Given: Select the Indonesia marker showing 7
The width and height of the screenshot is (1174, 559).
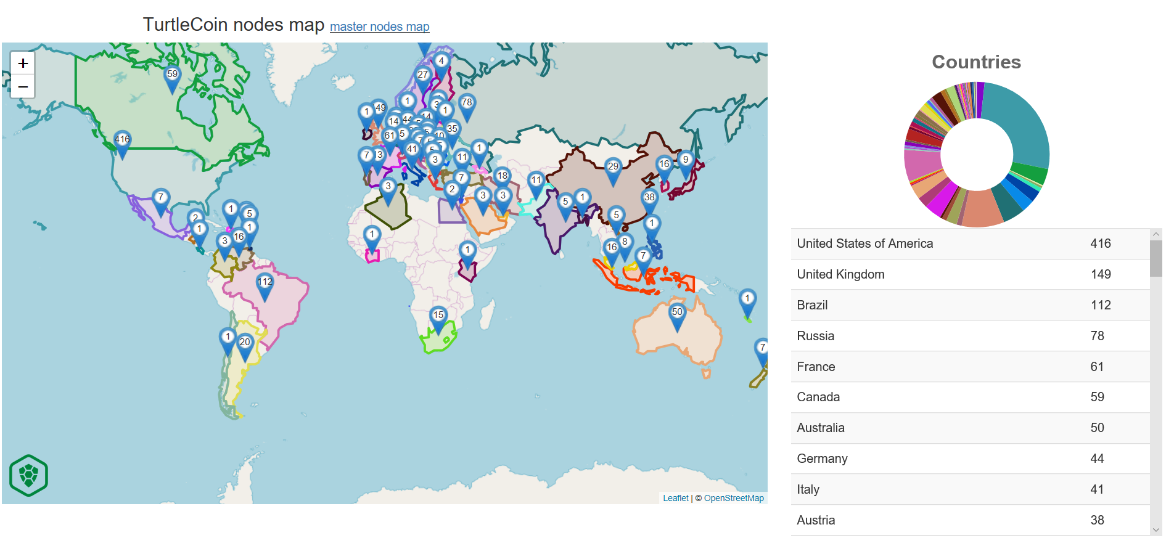Looking at the screenshot, I should point(643,261).
